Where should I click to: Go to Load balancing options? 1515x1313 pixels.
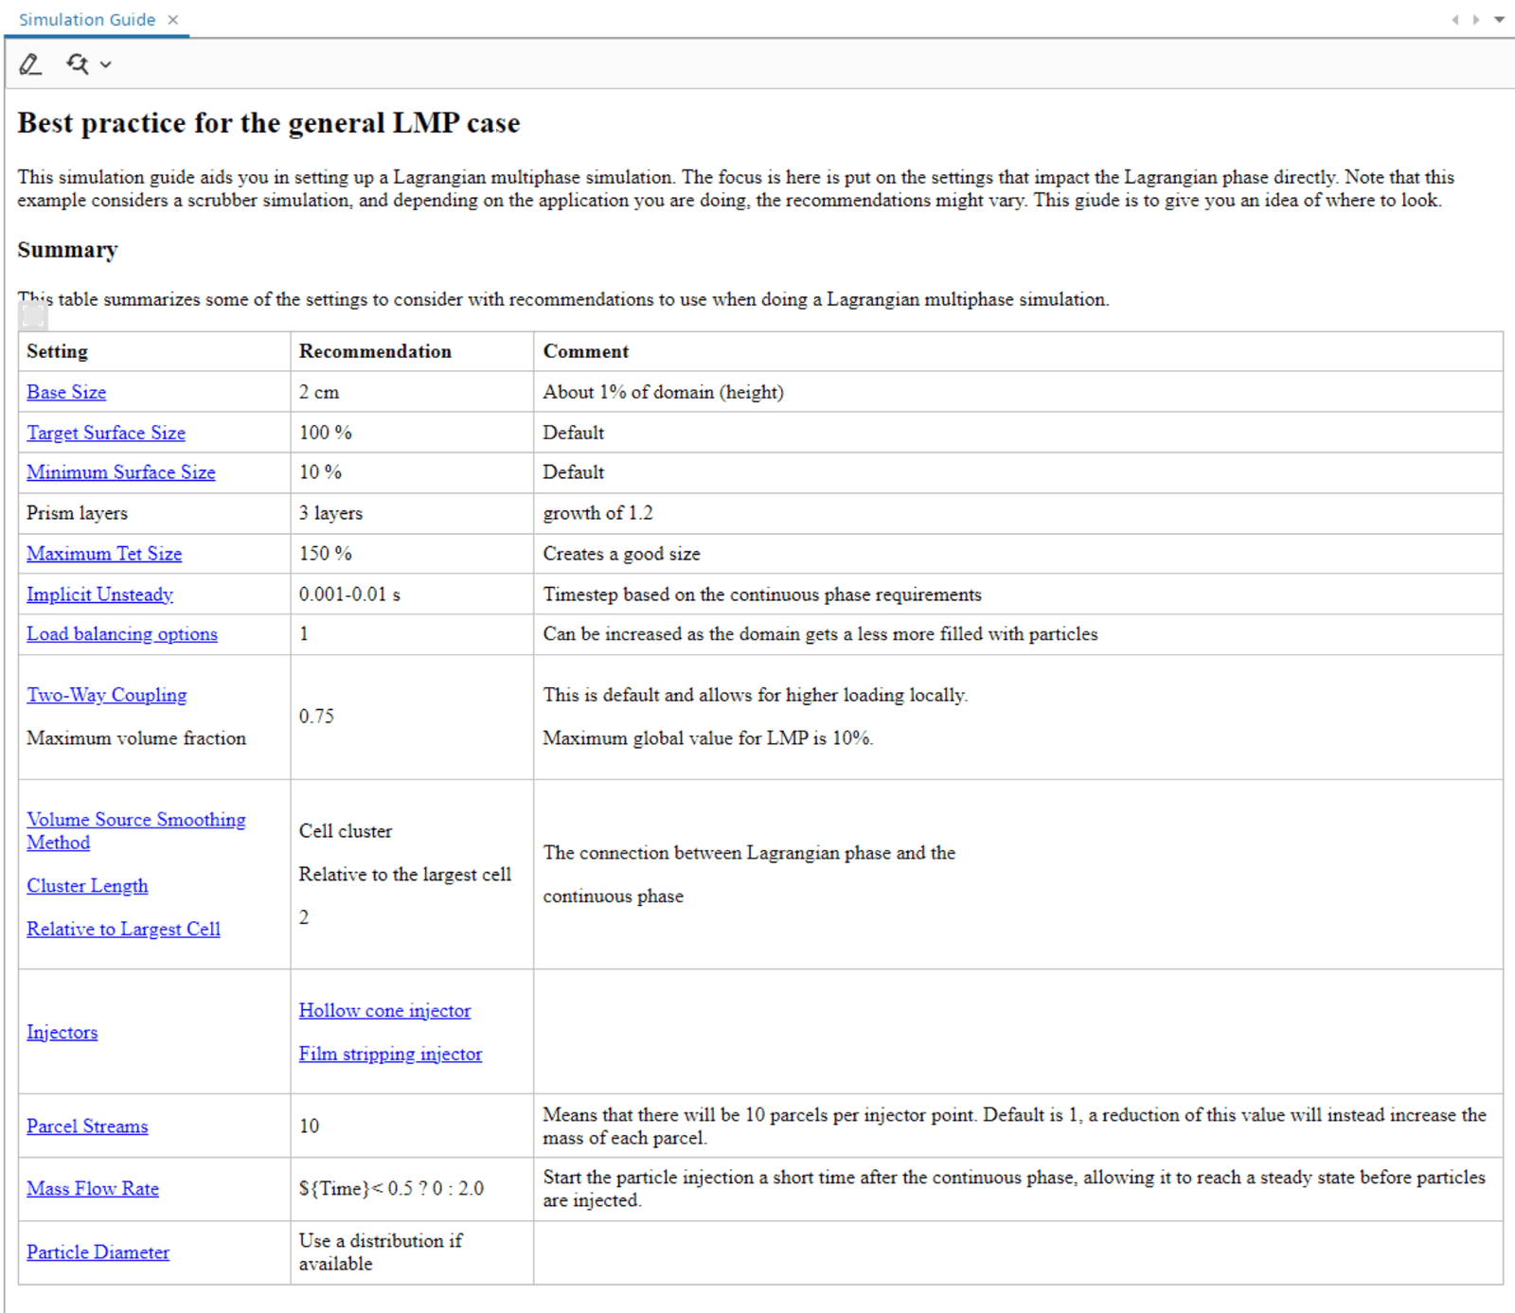122,634
